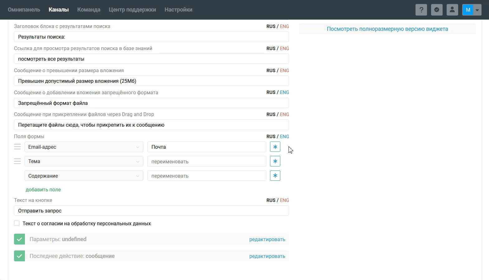
Task: View full-size widget version link
Action: (x=387, y=29)
